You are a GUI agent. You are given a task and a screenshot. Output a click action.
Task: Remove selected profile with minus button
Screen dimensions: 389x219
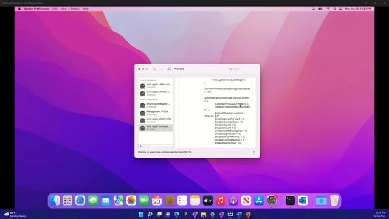click(146, 146)
